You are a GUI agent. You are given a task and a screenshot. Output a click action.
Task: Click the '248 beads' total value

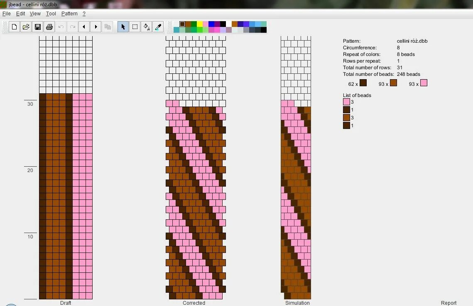tap(409, 74)
